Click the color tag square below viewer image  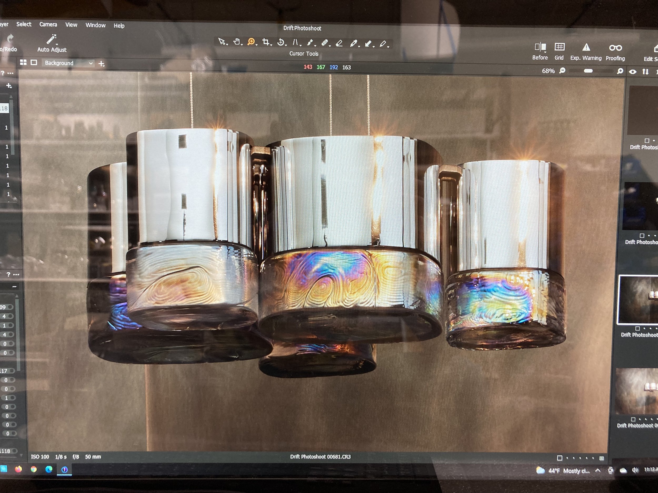559,458
